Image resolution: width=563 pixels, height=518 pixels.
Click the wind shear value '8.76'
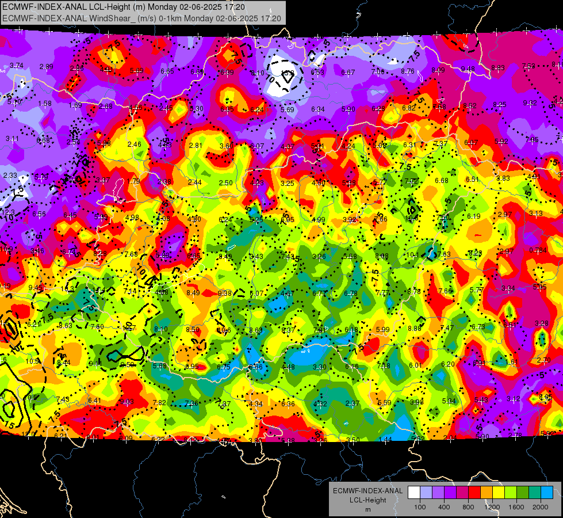pyautogui.click(x=408, y=71)
